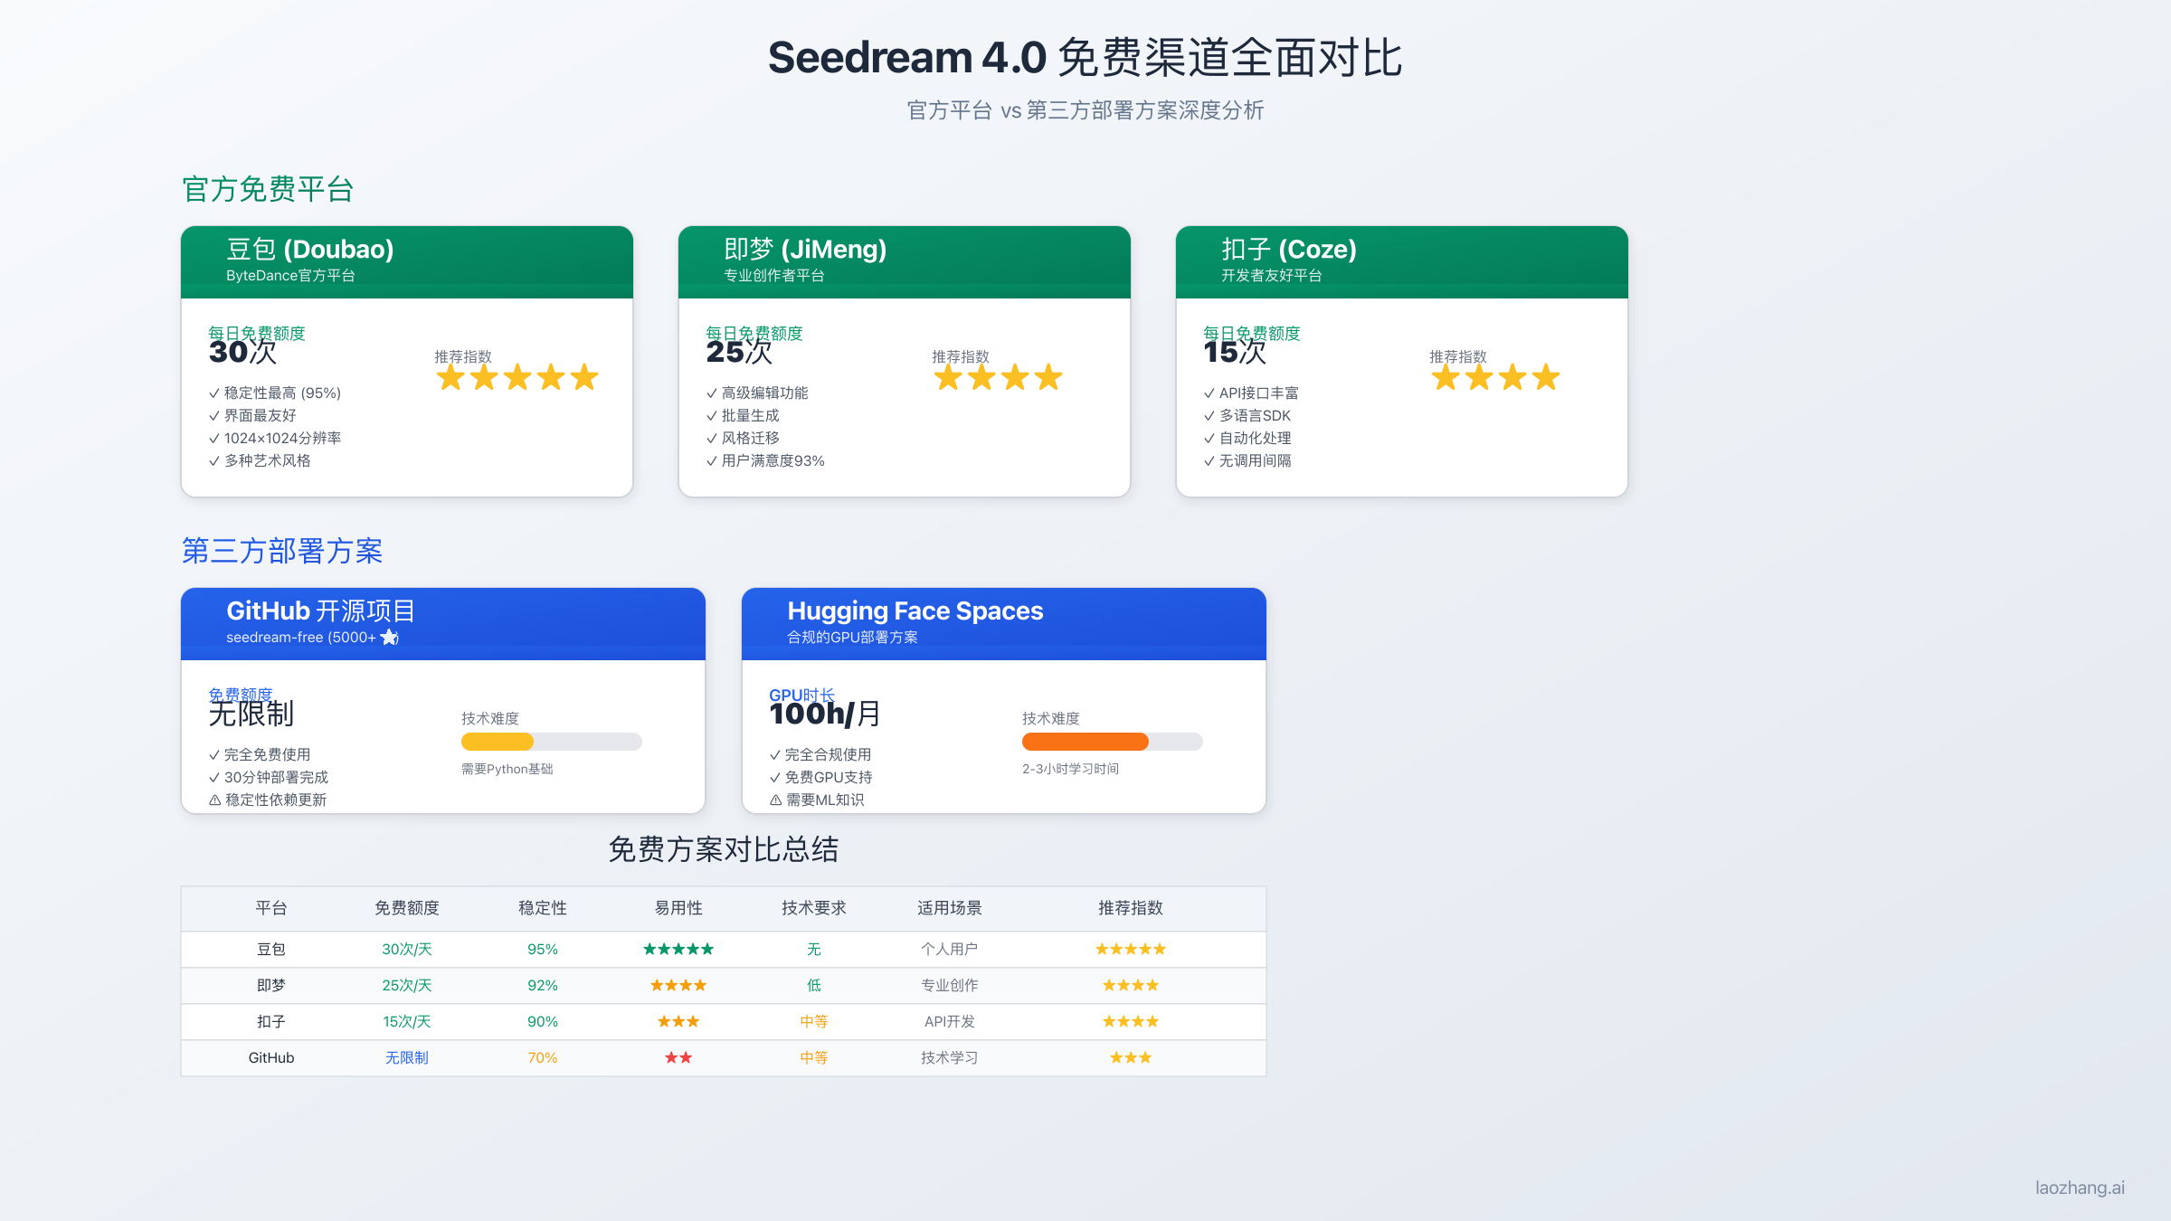The height and width of the screenshot is (1221, 2171).
Task: Click the 个人用户 cell
Action: pos(950,949)
